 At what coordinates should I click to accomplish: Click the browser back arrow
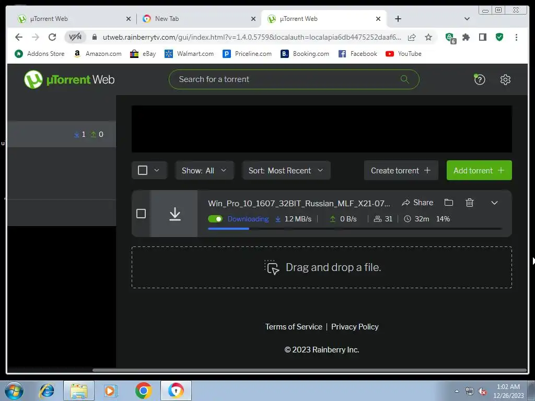click(19, 37)
